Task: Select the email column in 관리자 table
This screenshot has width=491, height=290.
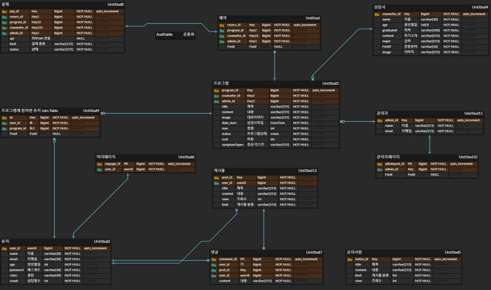Action: (x=389, y=131)
